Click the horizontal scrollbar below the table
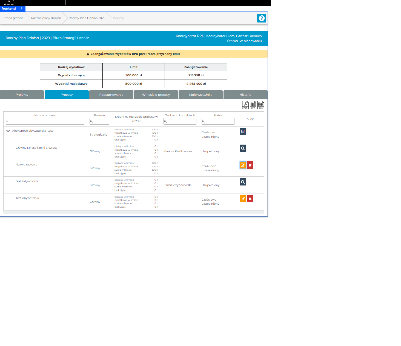 [x=134, y=212]
